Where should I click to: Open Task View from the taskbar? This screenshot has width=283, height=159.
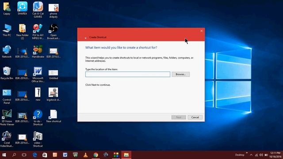24,155
